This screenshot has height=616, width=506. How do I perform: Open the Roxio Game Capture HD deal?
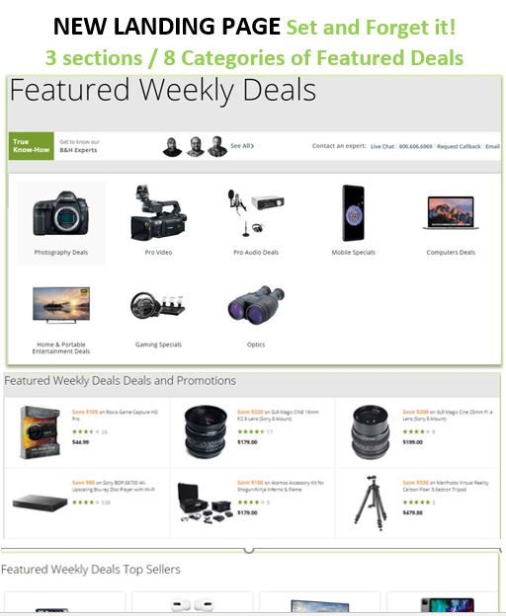click(x=88, y=432)
